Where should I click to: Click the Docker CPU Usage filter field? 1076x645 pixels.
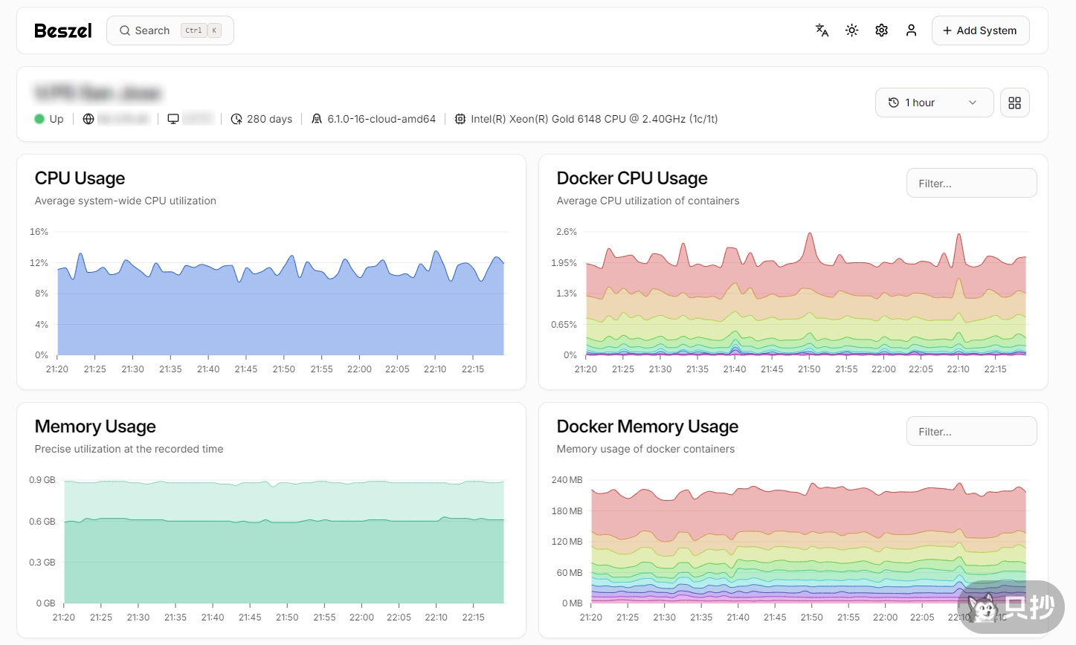(971, 184)
